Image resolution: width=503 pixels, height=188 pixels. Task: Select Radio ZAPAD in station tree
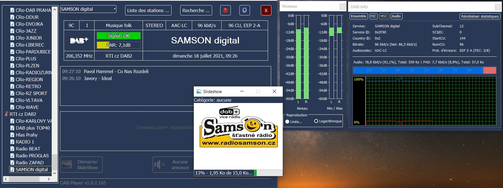[x=29, y=163]
